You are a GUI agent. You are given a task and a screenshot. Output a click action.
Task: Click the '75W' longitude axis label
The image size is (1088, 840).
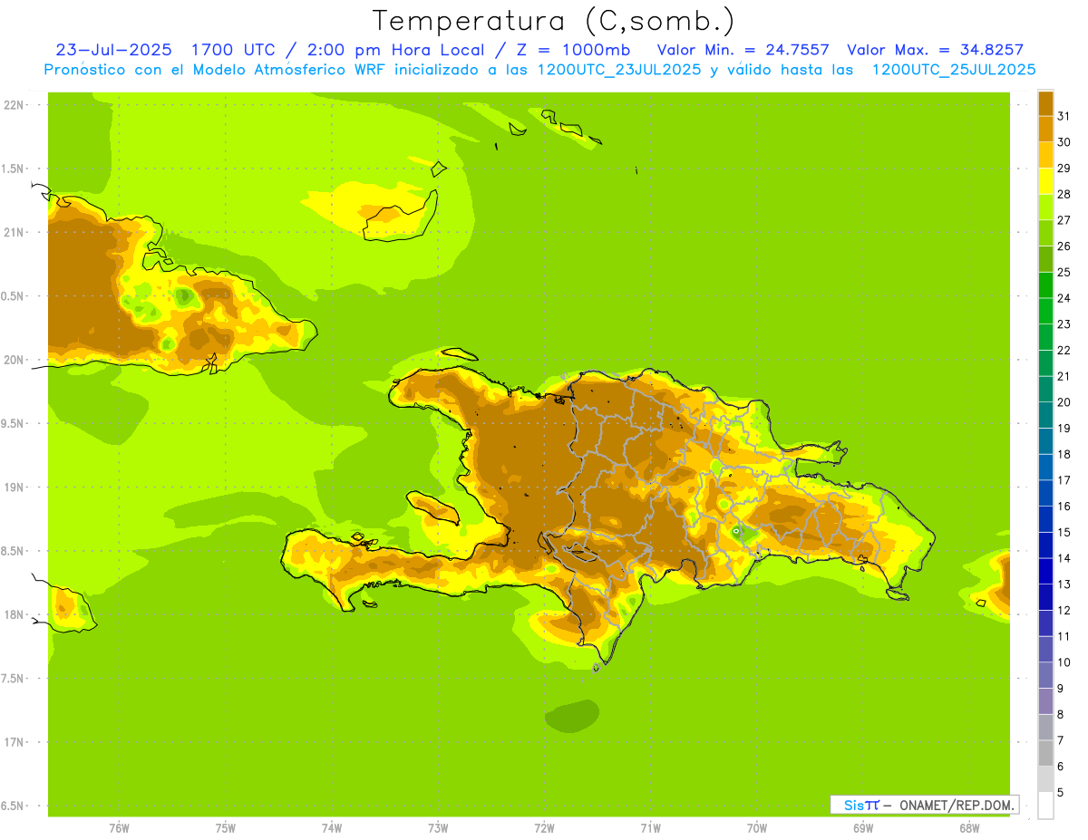pyautogui.click(x=226, y=828)
